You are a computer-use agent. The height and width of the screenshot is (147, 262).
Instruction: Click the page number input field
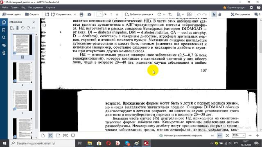click(100, 14)
